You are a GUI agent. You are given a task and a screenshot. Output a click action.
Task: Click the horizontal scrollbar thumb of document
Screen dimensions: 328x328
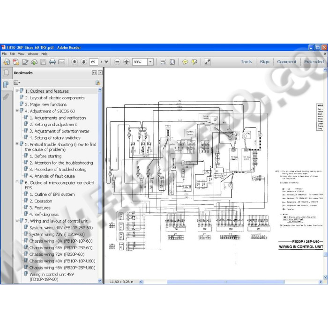225,282
